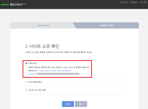This screenshot has height=109, width=148.
Task: Click the [메타태그] label text
Action: point(33,71)
